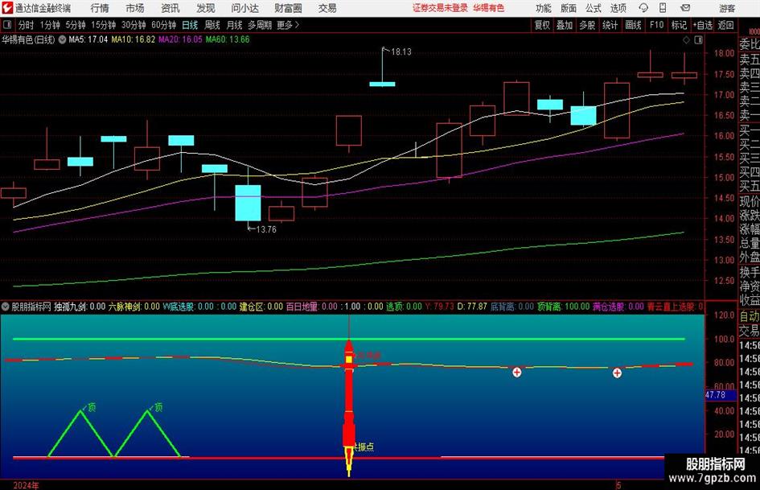Open the 问小达 menu

point(244,8)
